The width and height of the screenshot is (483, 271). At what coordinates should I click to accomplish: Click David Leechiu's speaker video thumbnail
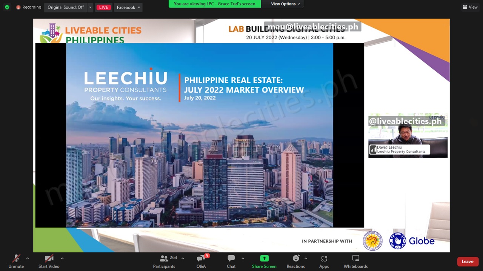[x=408, y=135]
